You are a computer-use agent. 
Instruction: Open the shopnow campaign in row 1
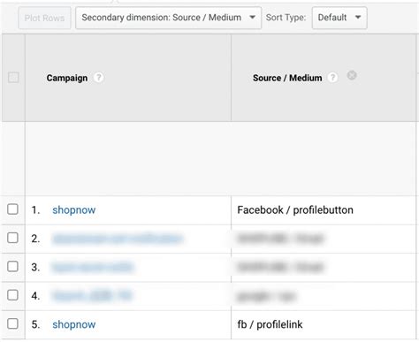point(74,210)
